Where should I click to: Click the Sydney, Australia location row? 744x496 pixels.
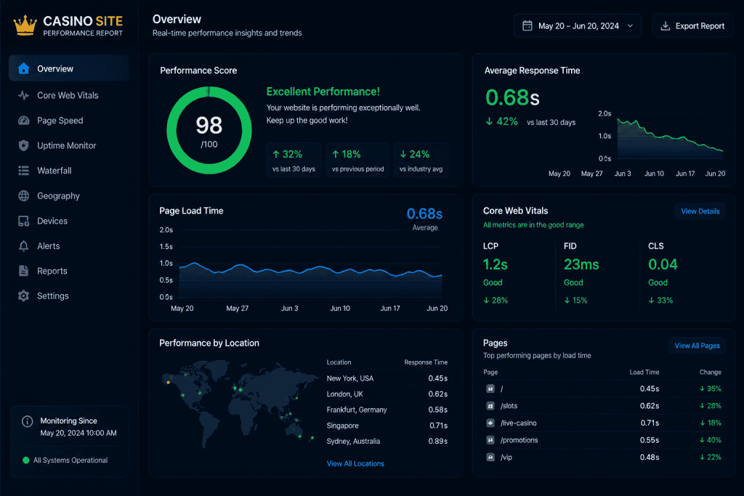click(387, 442)
